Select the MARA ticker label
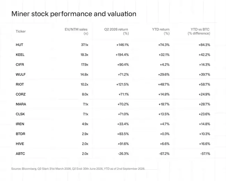Image resolution: width=226 pixels, height=181 pixels. pyautogui.click(x=21, y=104)
